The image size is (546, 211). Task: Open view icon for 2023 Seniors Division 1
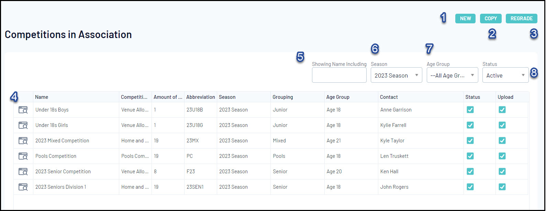23,187
